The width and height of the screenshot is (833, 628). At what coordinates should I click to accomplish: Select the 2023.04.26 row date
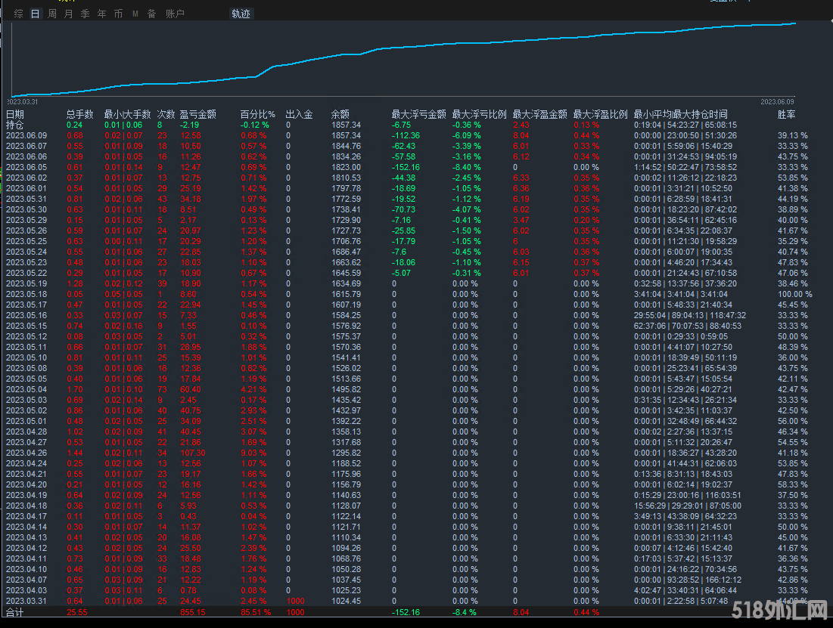(26, 453)
